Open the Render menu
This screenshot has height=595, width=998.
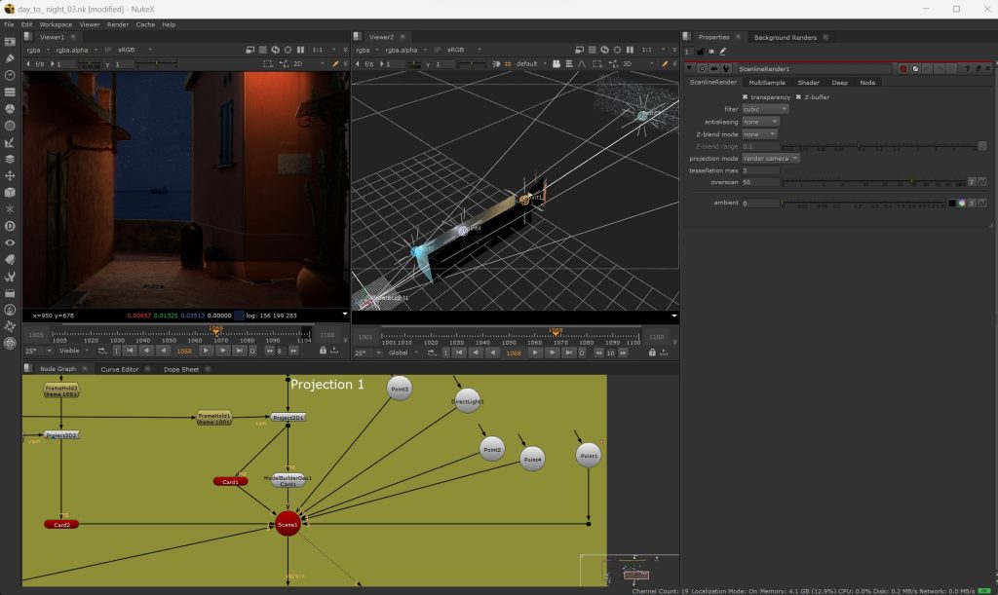tap(117, 24)
